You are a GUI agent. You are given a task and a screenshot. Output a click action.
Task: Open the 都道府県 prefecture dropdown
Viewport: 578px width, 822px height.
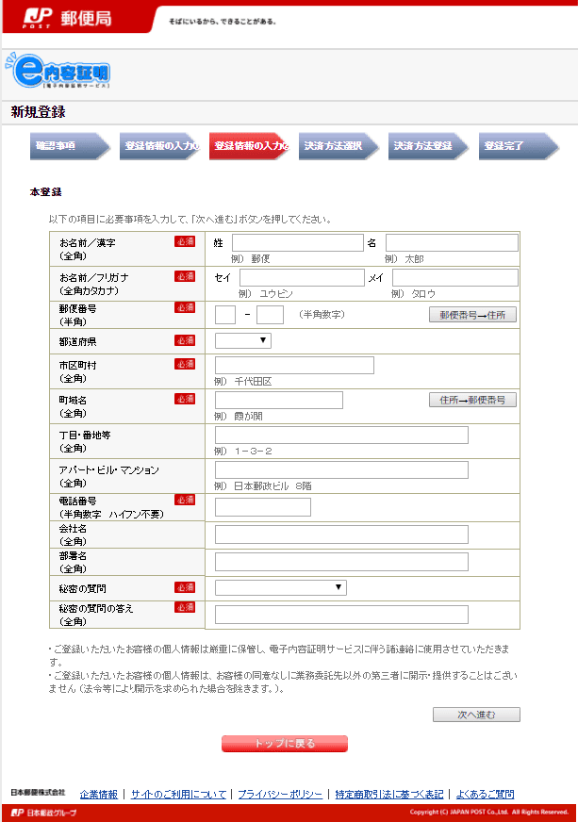[x=242, y=340]
